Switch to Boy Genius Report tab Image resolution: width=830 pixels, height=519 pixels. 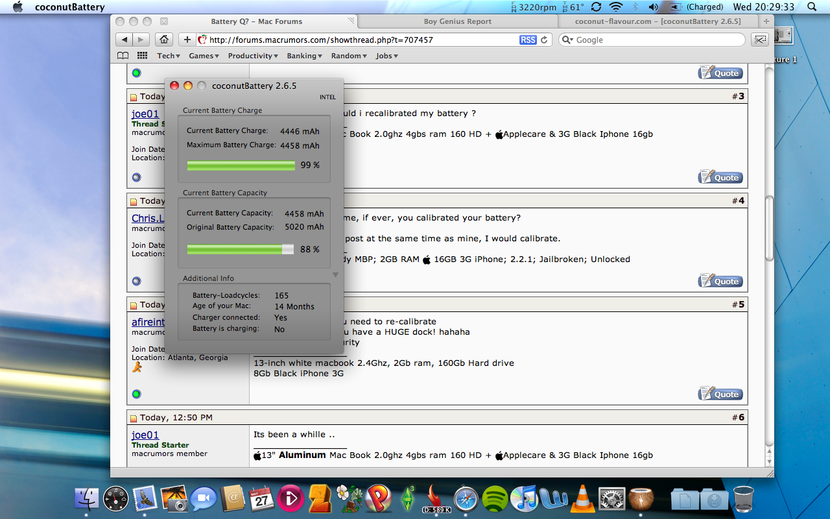coord(457,21)
